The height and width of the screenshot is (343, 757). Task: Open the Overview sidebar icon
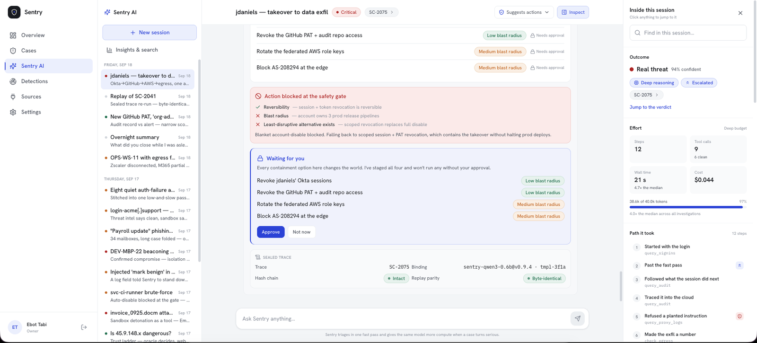(x=13, y=35)
